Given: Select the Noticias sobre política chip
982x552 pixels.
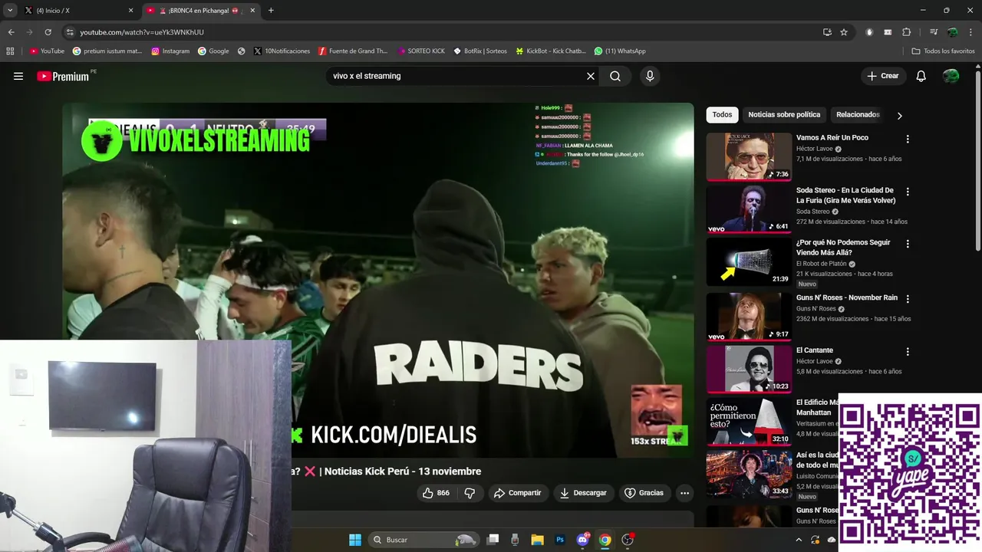Looking at the screenshot, I should pos(784,115).
